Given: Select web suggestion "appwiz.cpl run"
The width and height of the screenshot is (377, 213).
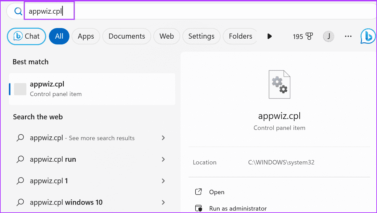Looking at the screenshot, I should pyautogui.click(x=53, y=159).
